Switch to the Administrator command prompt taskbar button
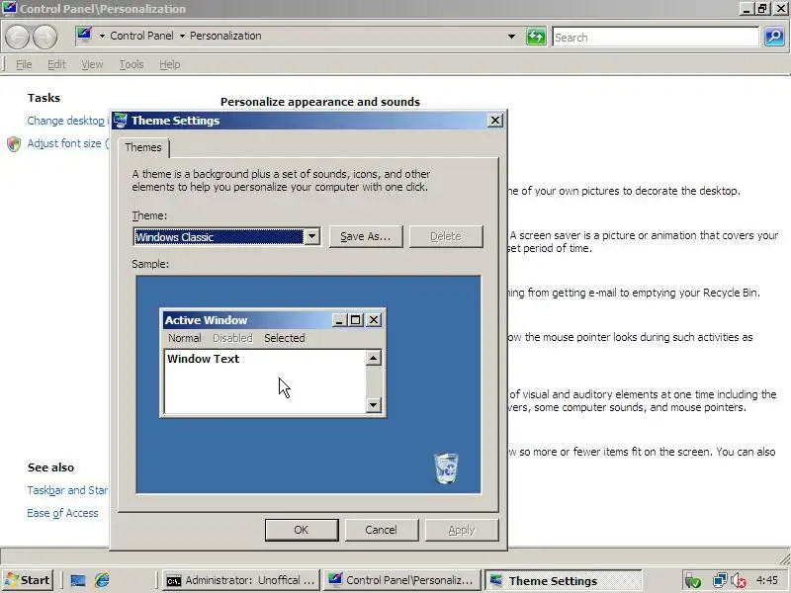This screenshot has width=791, height=593. click(x=240, y=580)
